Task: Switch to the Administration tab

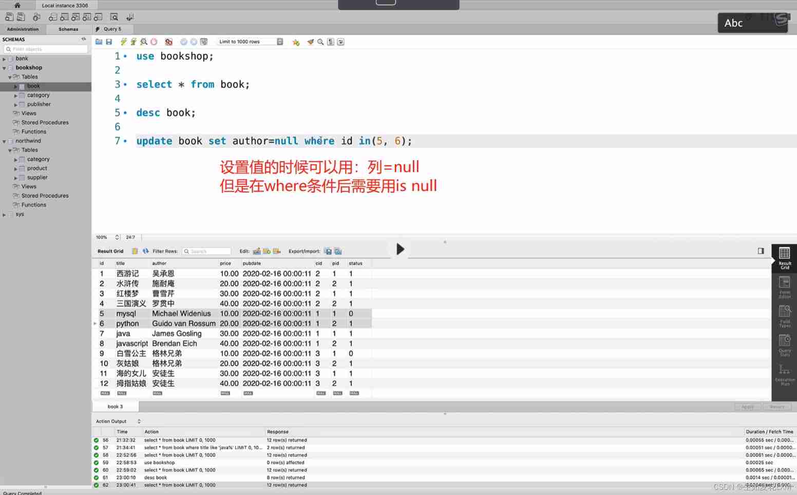Action: click(23, 29)
